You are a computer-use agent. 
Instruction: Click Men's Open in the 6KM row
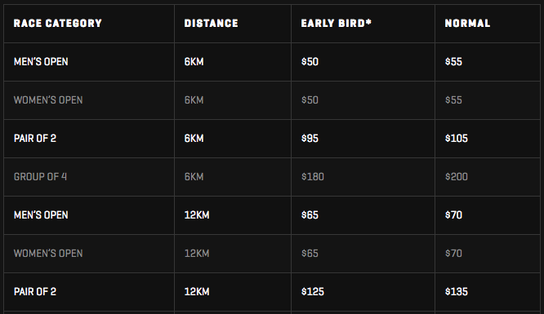pos(41,62)
